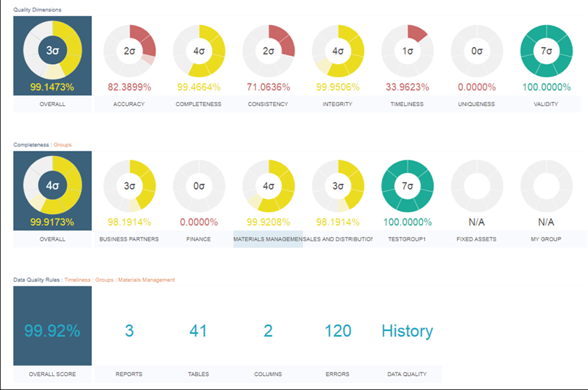Click the INTEGRITY label

(338, 104)
